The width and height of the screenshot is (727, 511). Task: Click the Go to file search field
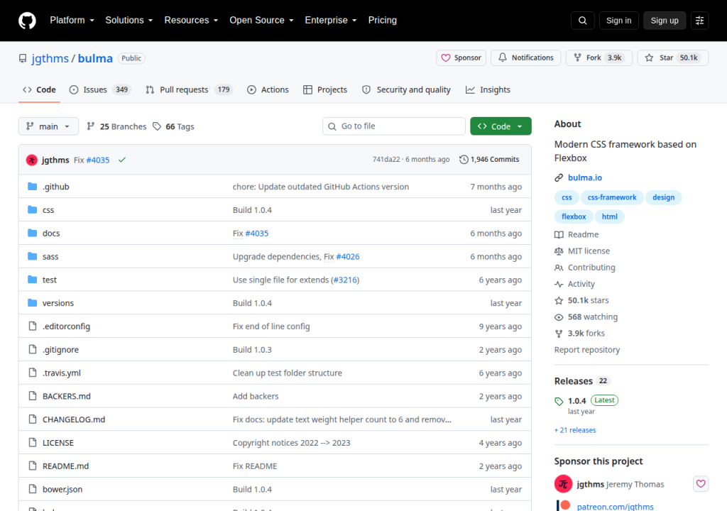coord(394,126)
